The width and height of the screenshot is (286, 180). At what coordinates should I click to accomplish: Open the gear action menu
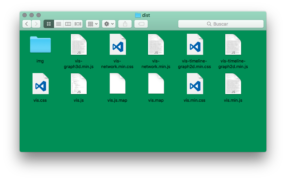pyautogui.click(x=109, y=24)
